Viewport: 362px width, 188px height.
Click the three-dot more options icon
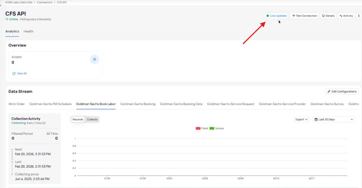359,16
